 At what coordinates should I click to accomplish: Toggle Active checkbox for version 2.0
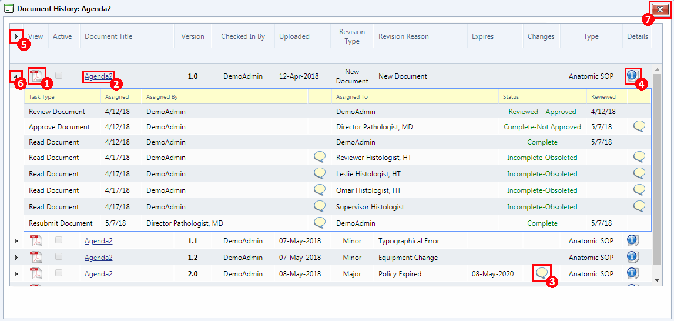tap(59, 273)
